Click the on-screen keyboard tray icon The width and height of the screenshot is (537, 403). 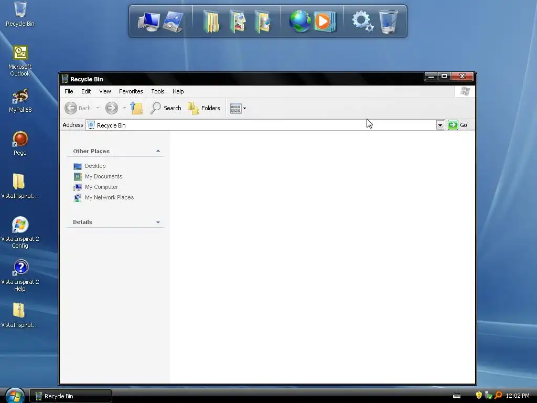click(x=457, y=396)
